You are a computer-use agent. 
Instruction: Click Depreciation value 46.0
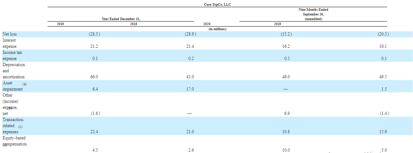pyautogui.click(x=286, y=77)
